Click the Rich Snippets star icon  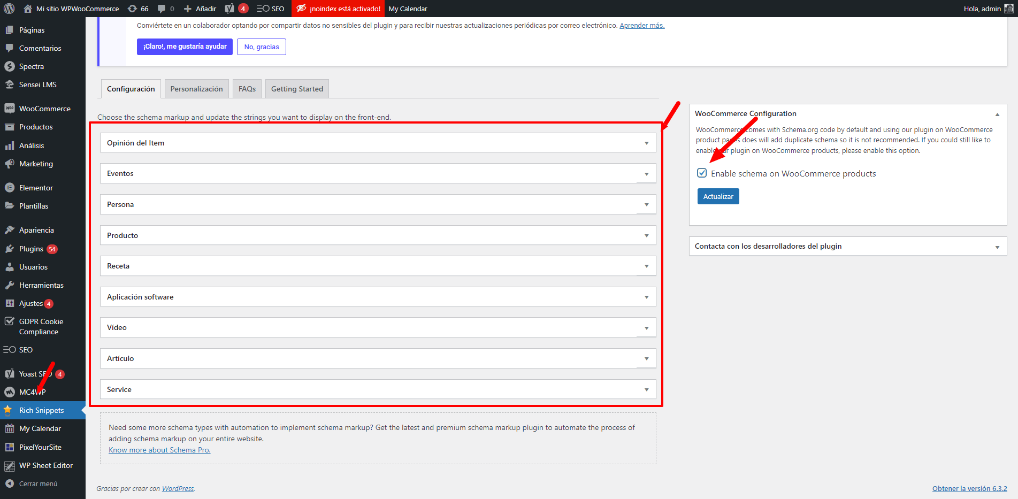[x=8, y=410]
